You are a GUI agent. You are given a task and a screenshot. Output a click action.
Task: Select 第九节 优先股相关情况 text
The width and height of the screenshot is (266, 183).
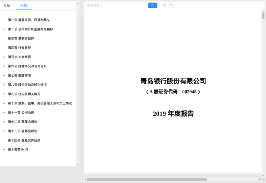[24, 94]
